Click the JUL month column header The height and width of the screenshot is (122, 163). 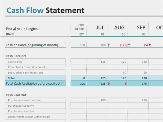tap(100, 28)
